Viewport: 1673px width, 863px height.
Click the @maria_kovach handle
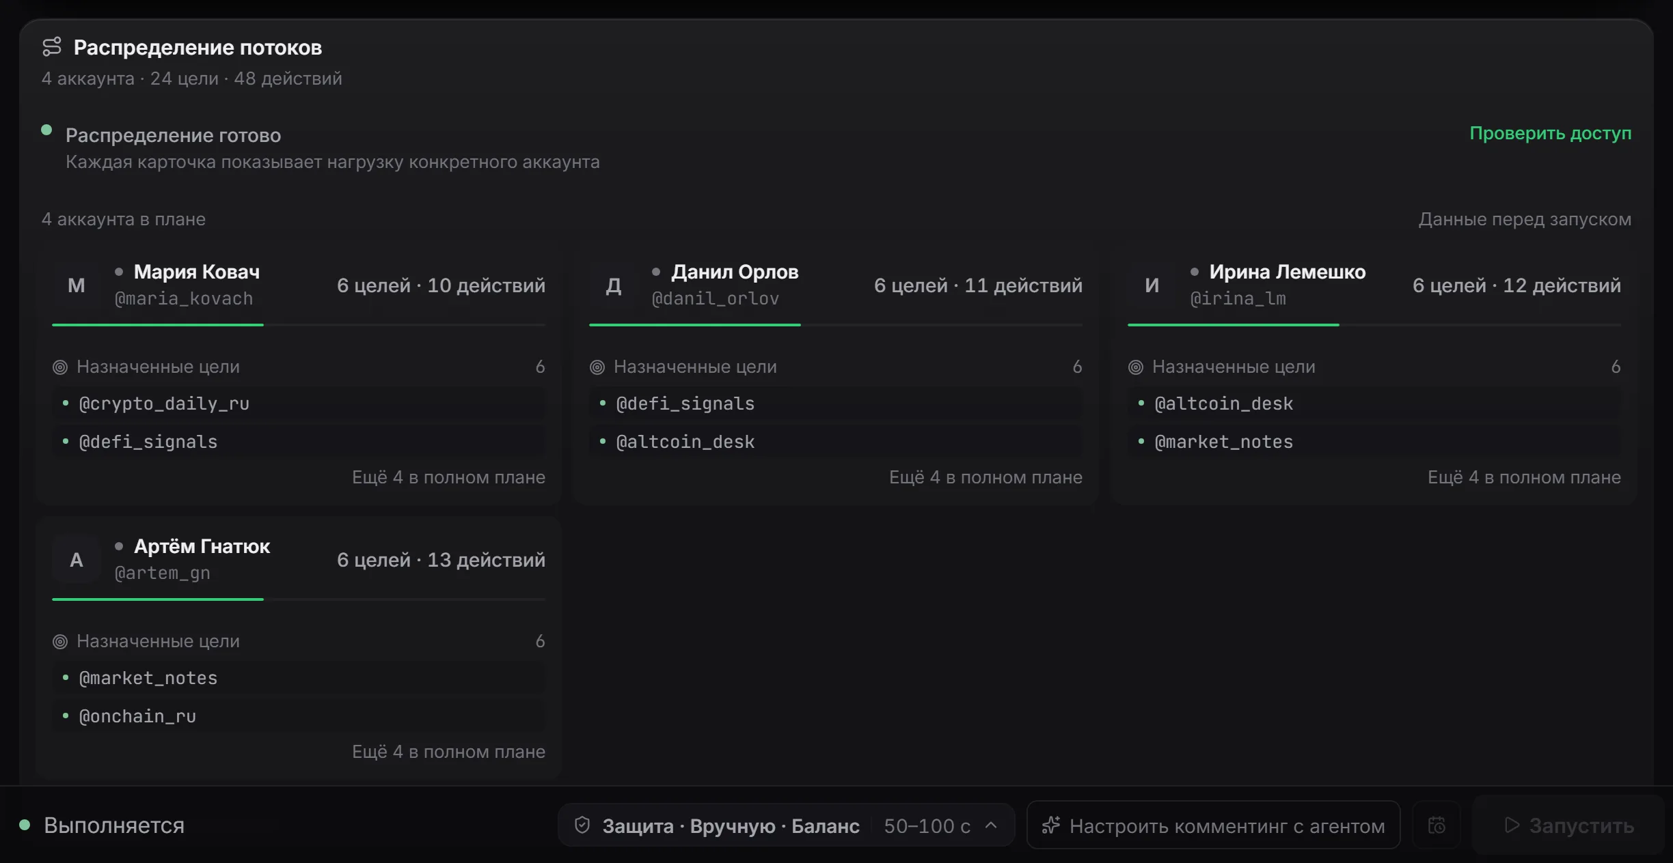click(x=184, y=299)
